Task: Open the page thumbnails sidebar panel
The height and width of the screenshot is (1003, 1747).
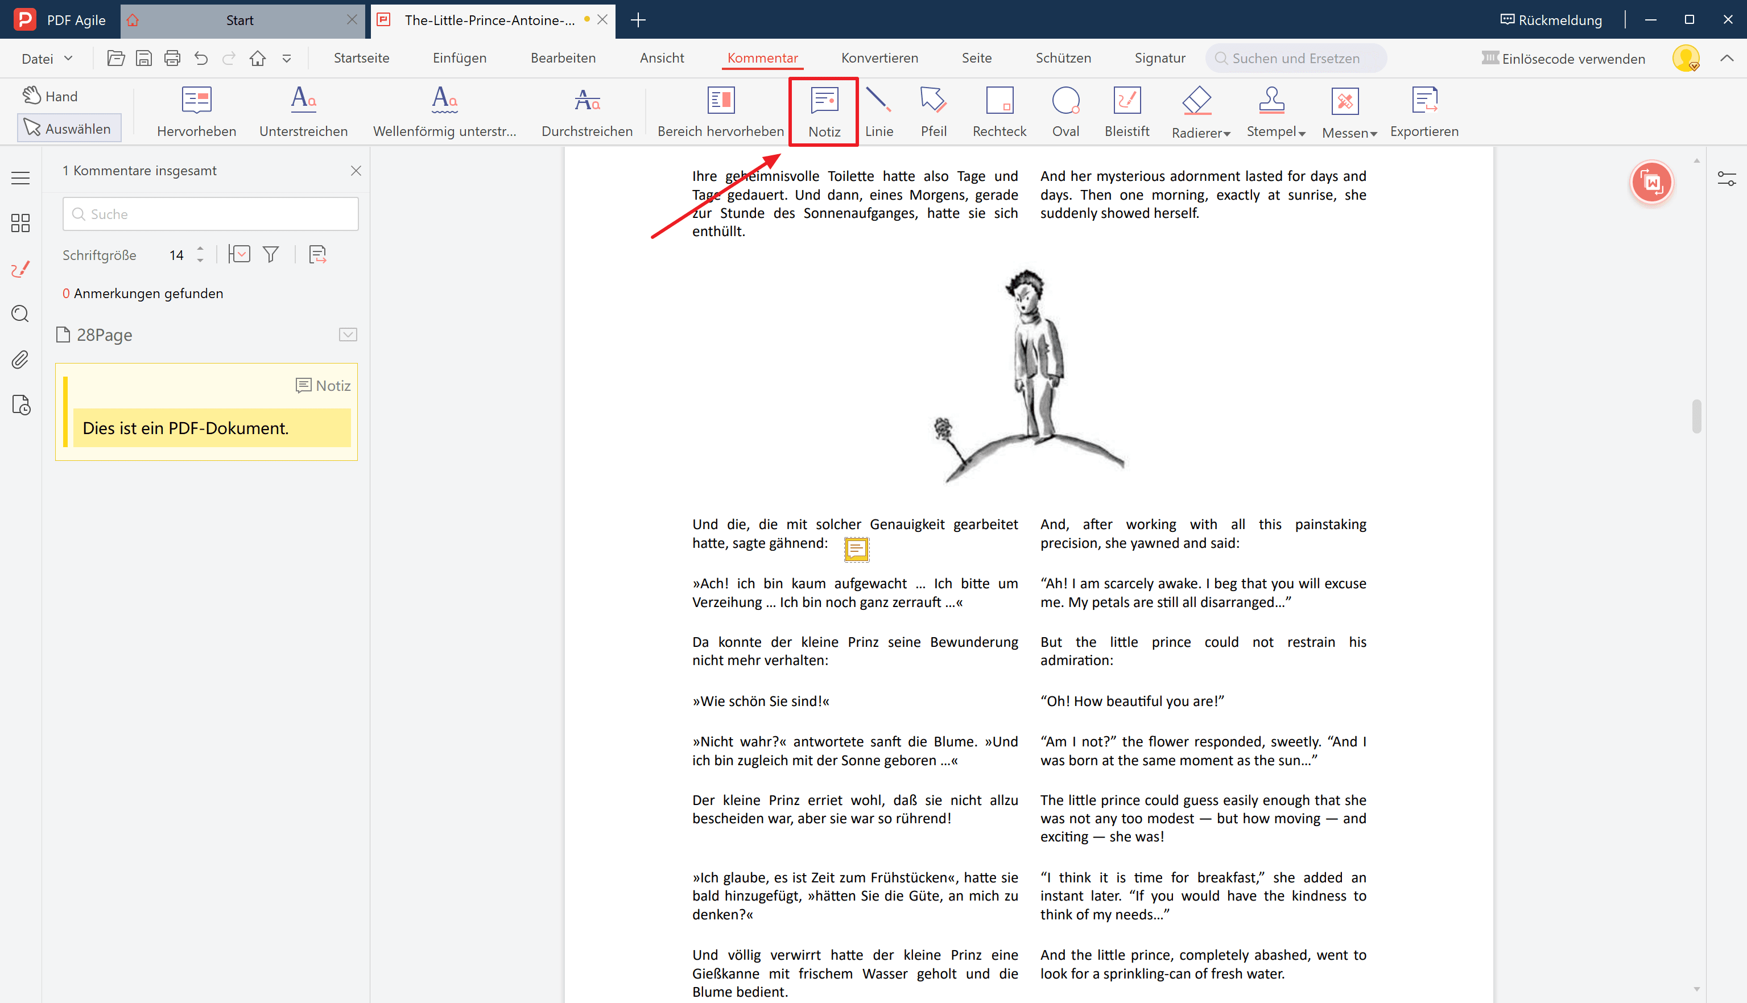Action: point(20,222)
